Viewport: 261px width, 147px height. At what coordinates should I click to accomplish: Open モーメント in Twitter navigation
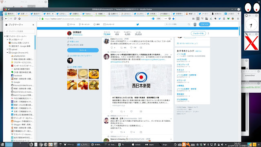click(84, 24)
